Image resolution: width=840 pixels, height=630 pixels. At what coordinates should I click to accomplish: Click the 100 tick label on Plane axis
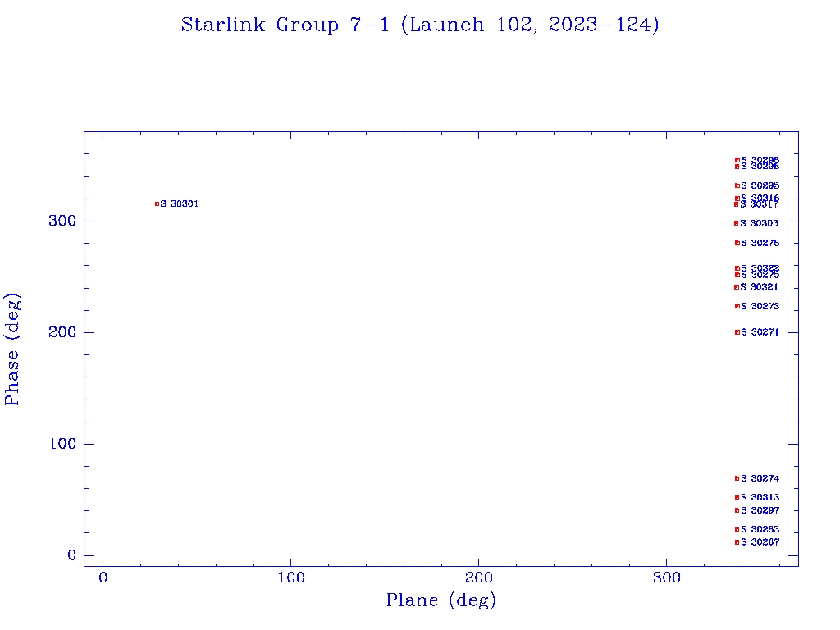tap(291, 577)
